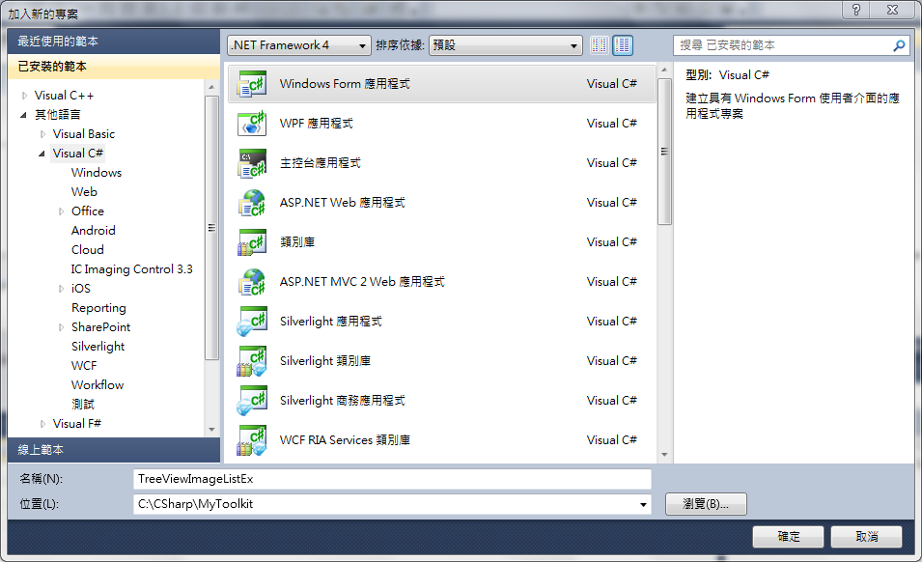Expand the SharePoint tree node
The height and width of the screenshot is (562, 922).
click(x=61, y=327)
